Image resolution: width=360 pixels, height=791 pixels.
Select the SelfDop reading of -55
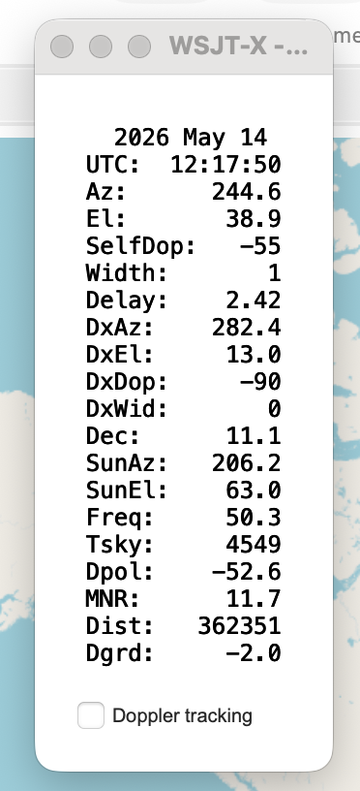click(260, 246)
